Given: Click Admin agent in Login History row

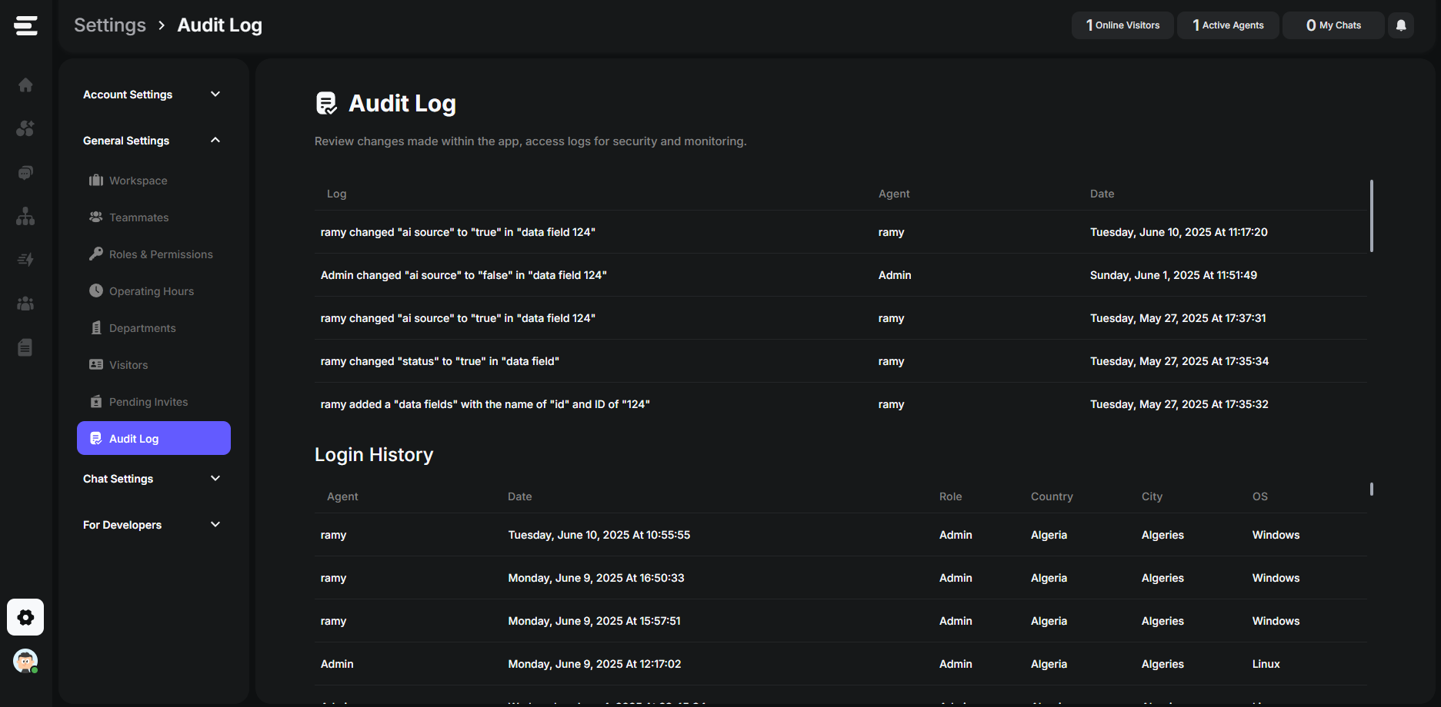Looking at the screenshot, I should 337,664.
